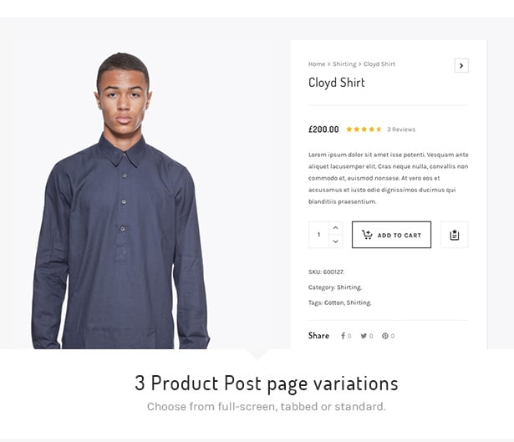The image size is (514, 442).
Task: Share product on Facebook
Action: [x=345, y=336]
